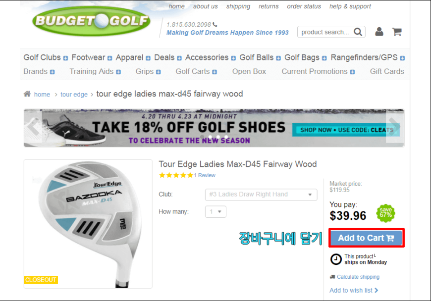Click the Calculate shipping link

(358, 277)
